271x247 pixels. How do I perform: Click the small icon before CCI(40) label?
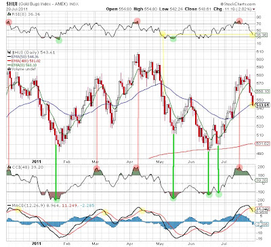click(9, 167)
